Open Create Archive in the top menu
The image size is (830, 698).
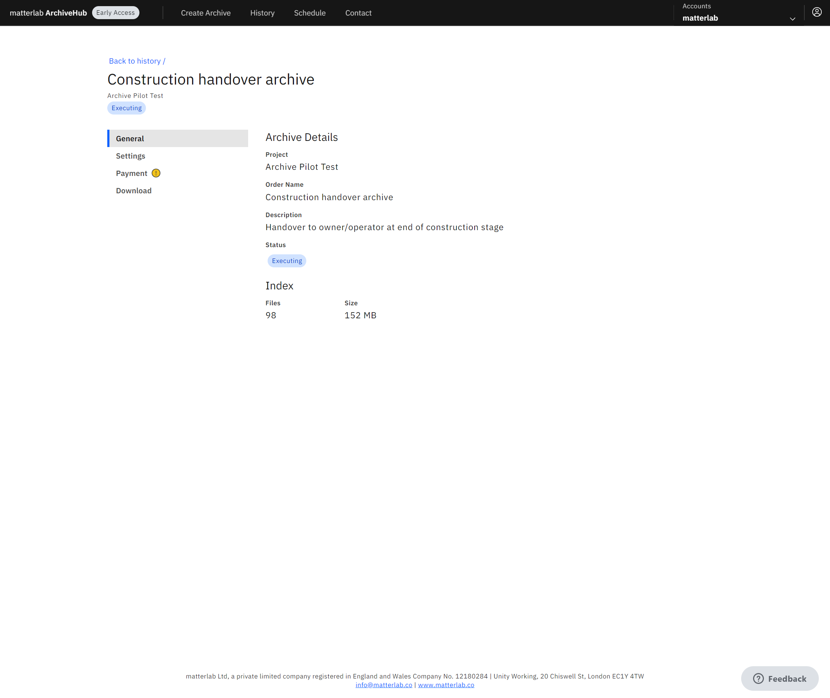[x=206, y=13]
